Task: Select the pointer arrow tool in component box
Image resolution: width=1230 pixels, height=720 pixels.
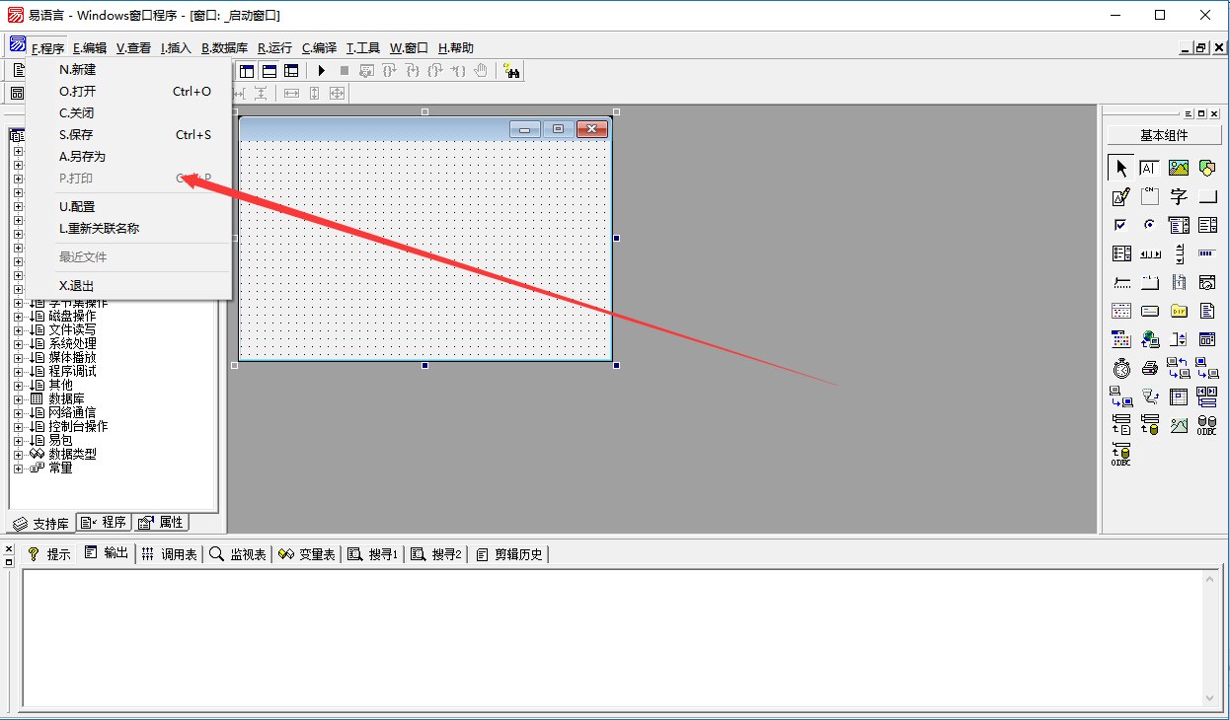Action: click(x=1120, y=168)
